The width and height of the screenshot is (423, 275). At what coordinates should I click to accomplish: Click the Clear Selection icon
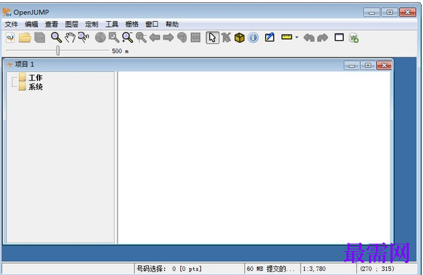point(226,37)
